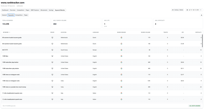This screenshot has height=109, width=204.
Task: Open Competitors sub-tab next to Keywords
Action: [x=19, y=15]
